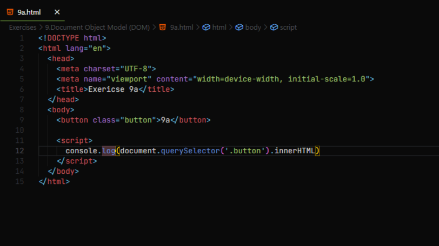This screenshot has width=439, height=246.
Task: Click line number 1 in the gutter
Action: (22, 38)
